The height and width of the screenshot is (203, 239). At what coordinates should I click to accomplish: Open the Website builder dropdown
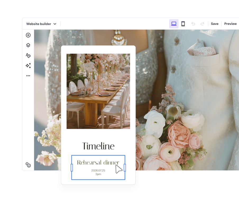(55, 24)
